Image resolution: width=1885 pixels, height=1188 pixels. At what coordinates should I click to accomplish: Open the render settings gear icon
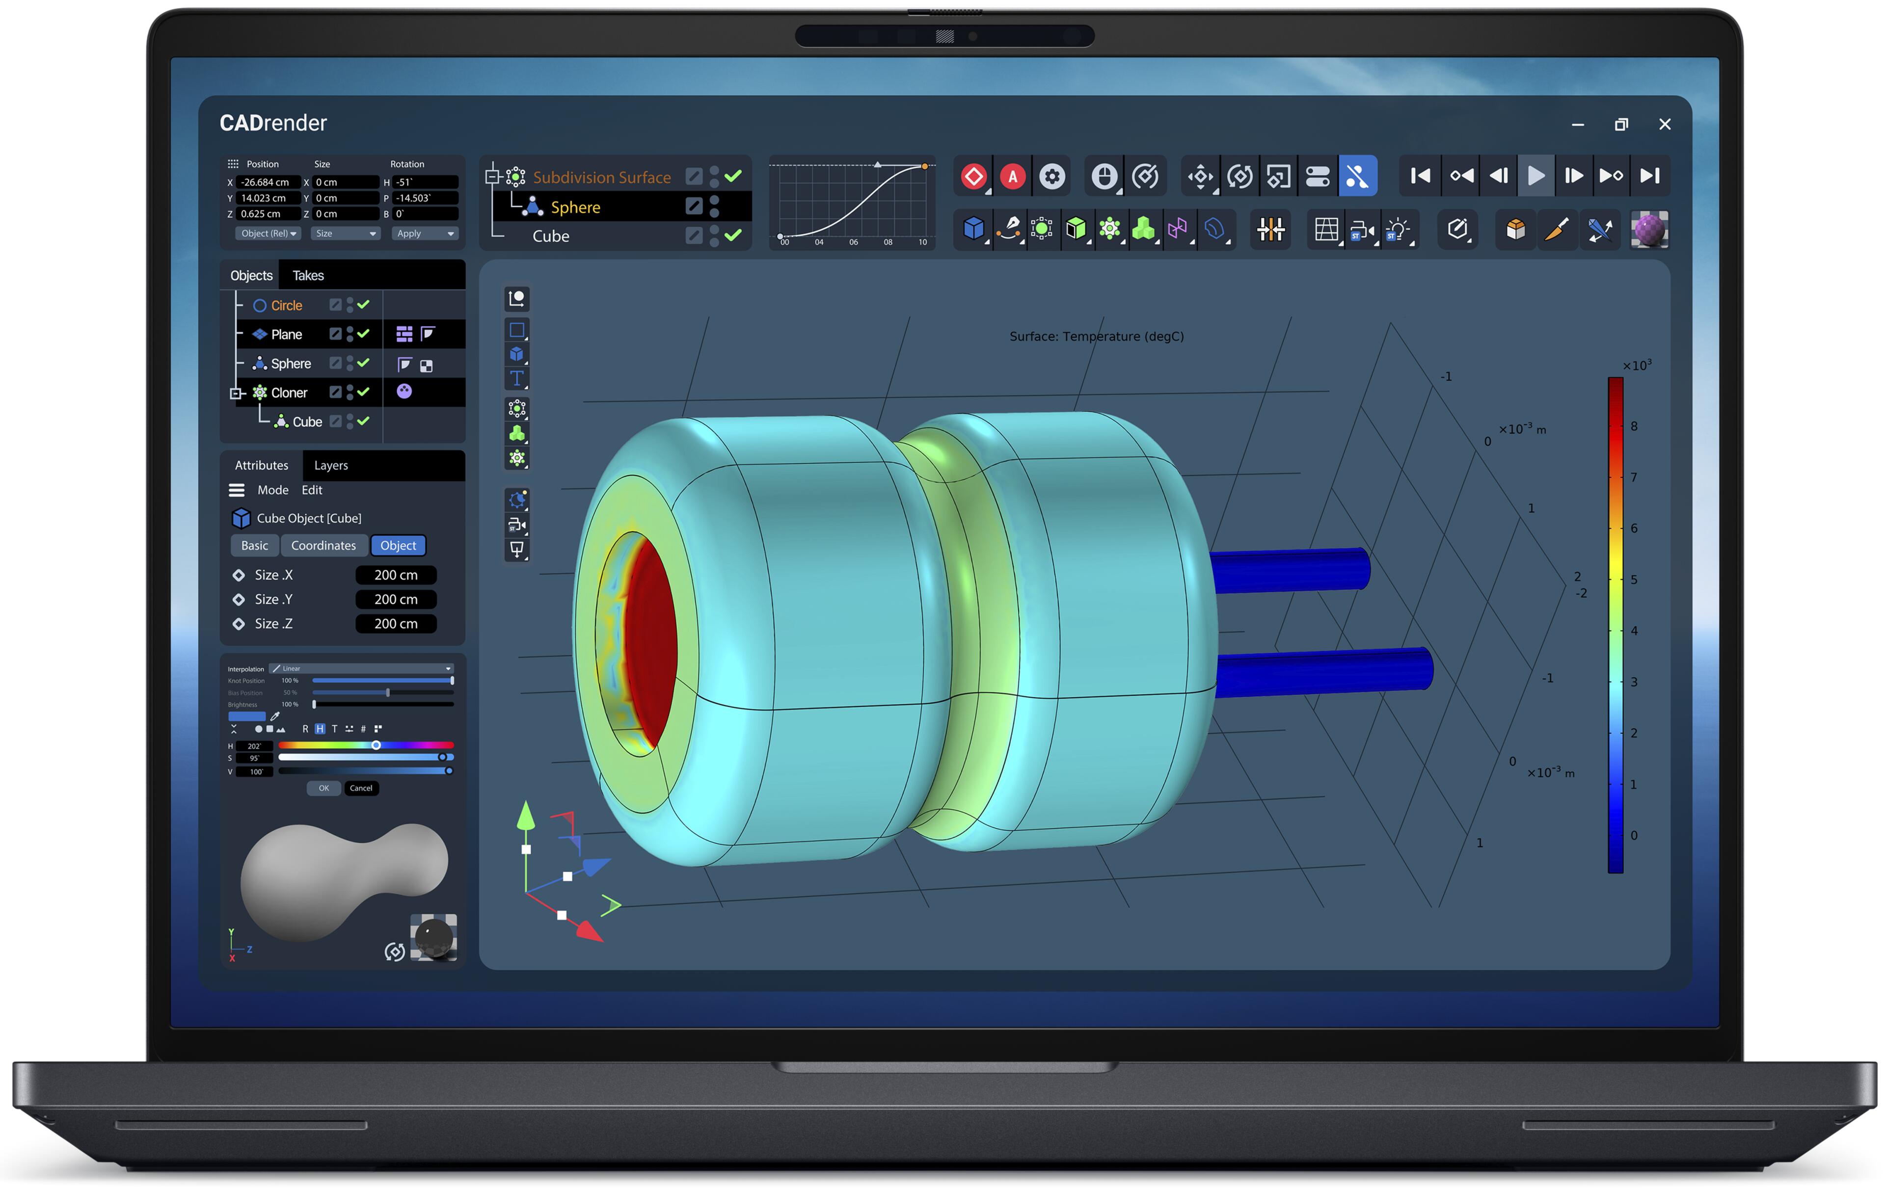click(x=1052, y=176)
